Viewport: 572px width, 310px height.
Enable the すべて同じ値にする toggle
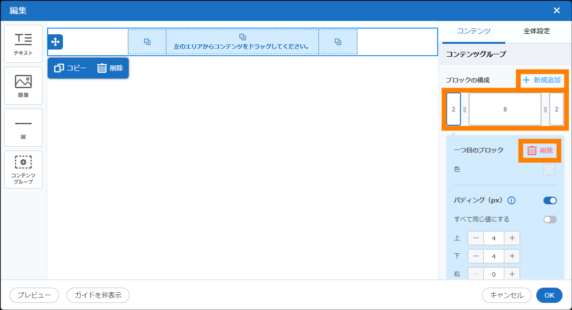tap(550, 220)
